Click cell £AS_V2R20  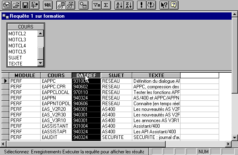(56, 109)
